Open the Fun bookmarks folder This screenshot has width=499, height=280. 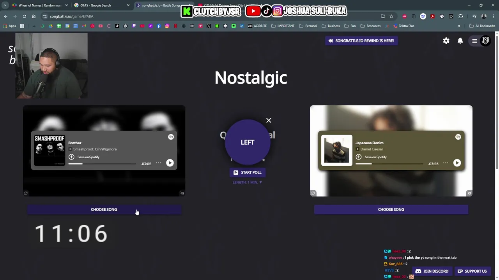(350, 26)
